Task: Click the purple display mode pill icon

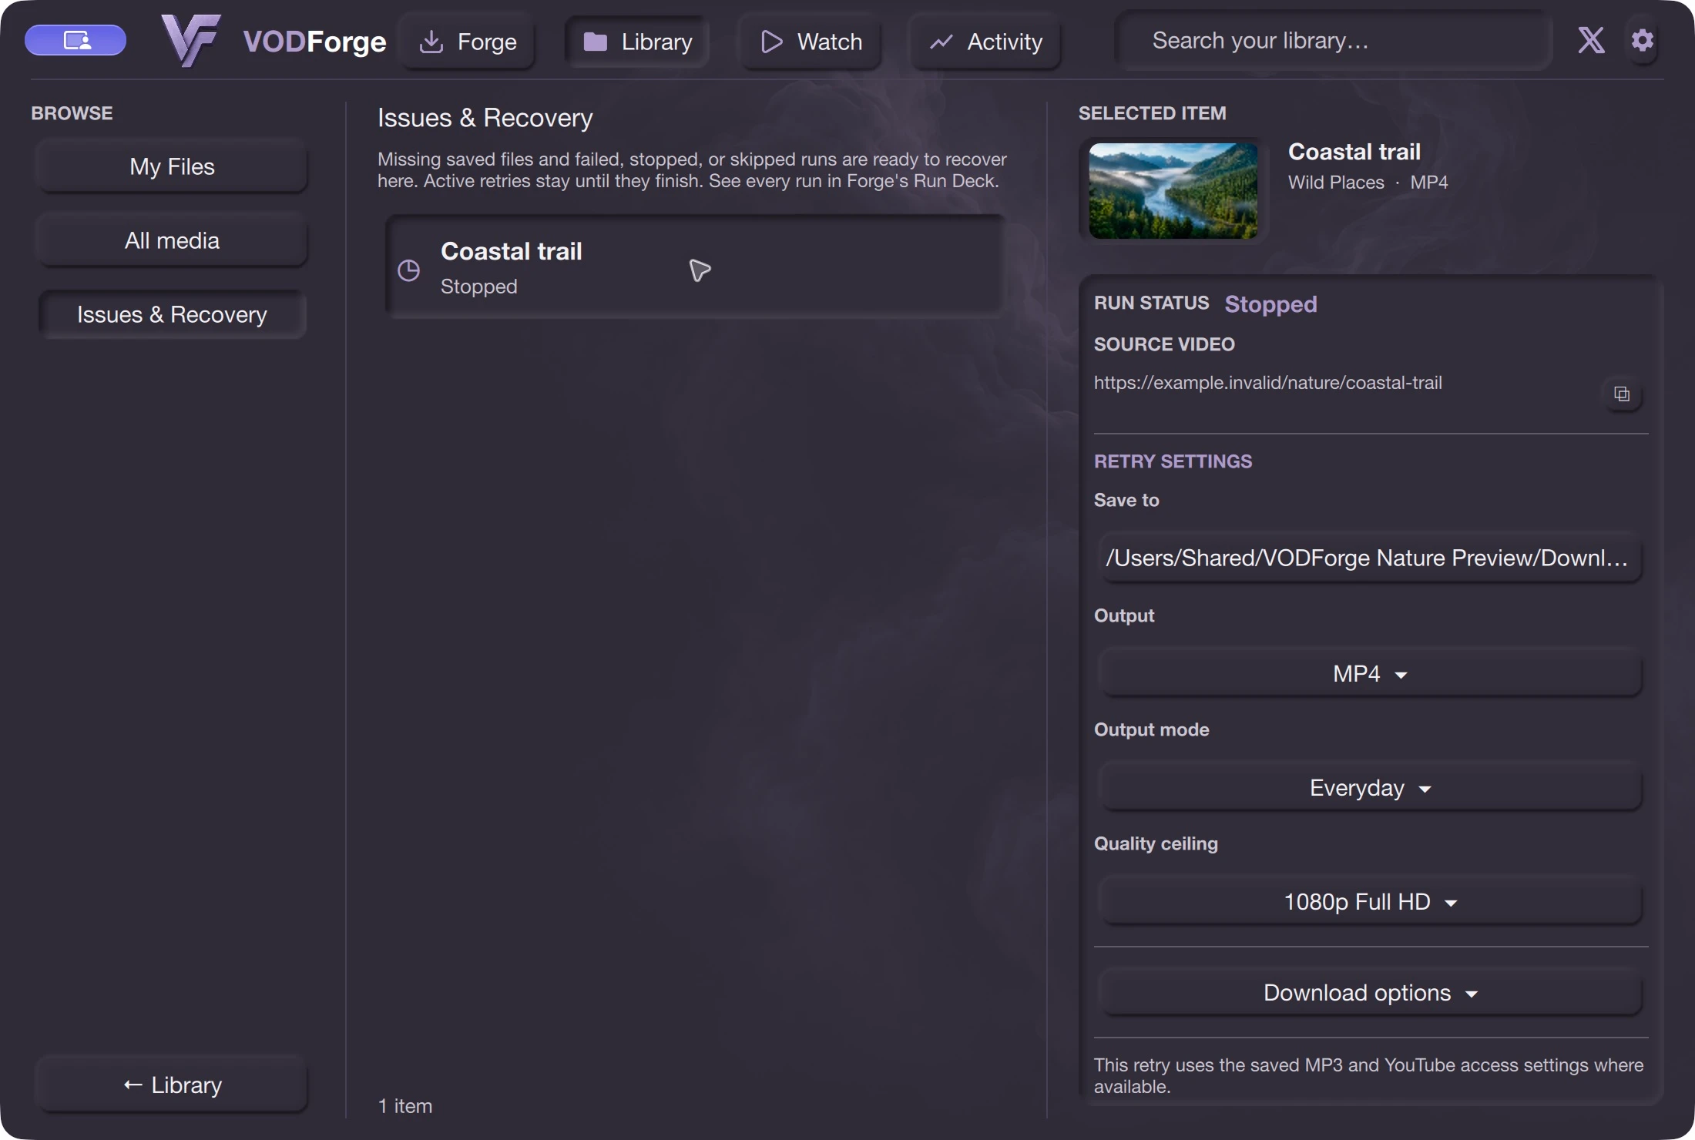Action: point(76,40)
